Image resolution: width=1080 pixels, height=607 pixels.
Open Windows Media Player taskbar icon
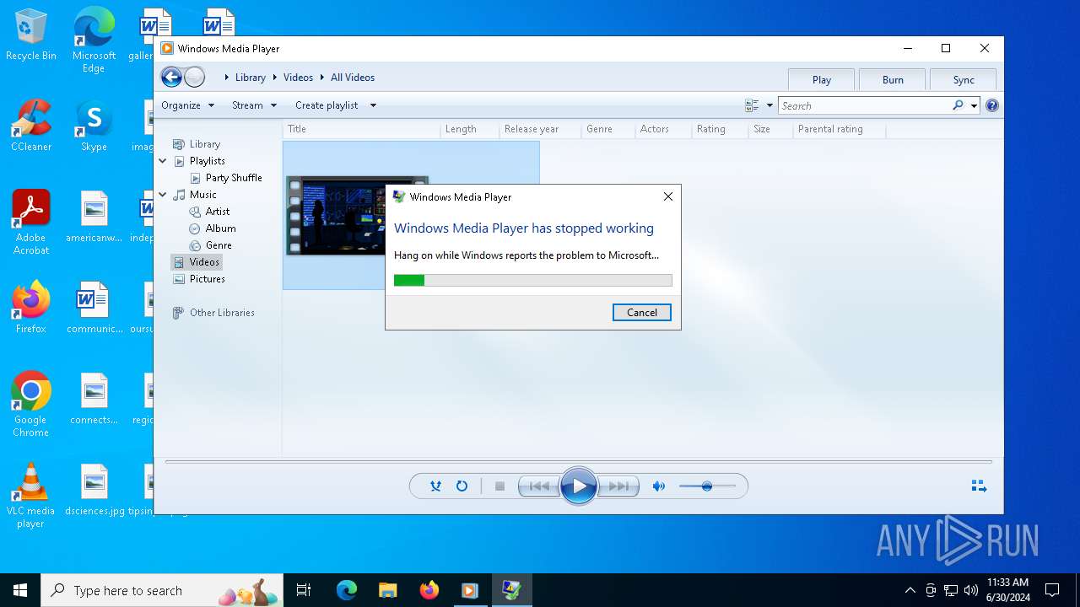470,590
